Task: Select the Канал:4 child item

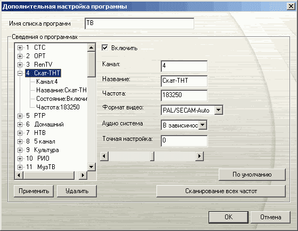Action: click(47, 82)
